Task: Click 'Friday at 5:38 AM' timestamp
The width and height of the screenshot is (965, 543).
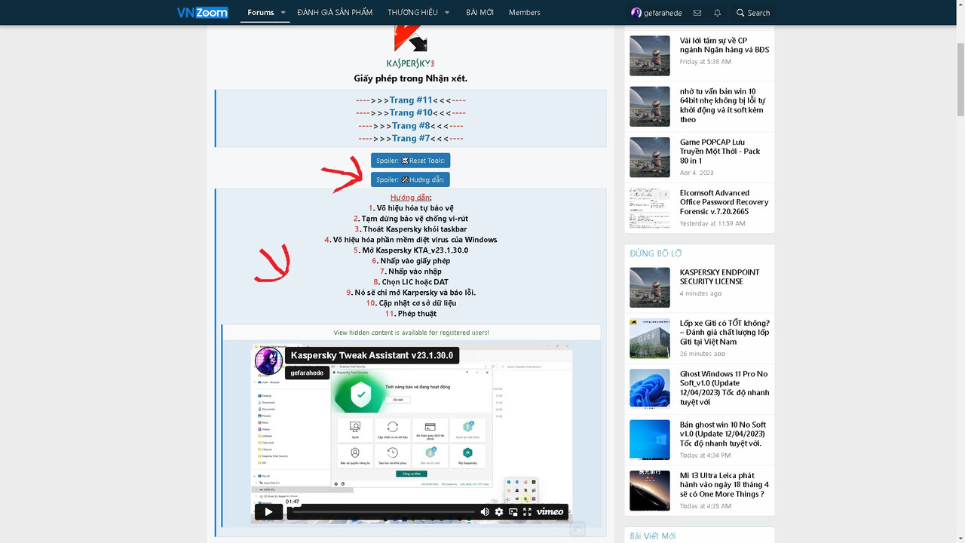Action: point(706,62)
